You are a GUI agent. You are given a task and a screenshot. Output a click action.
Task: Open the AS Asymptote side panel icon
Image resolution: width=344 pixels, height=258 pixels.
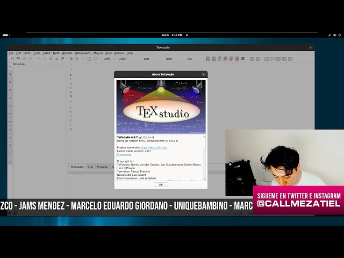point(10,138)
